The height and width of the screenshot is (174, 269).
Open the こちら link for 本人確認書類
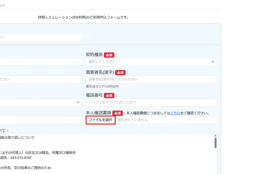[x=175, y=113]
